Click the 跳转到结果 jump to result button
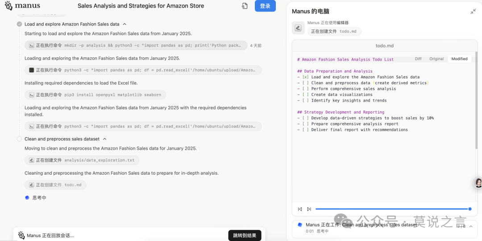This screenshot has height=241, width=482. [245, 236]
